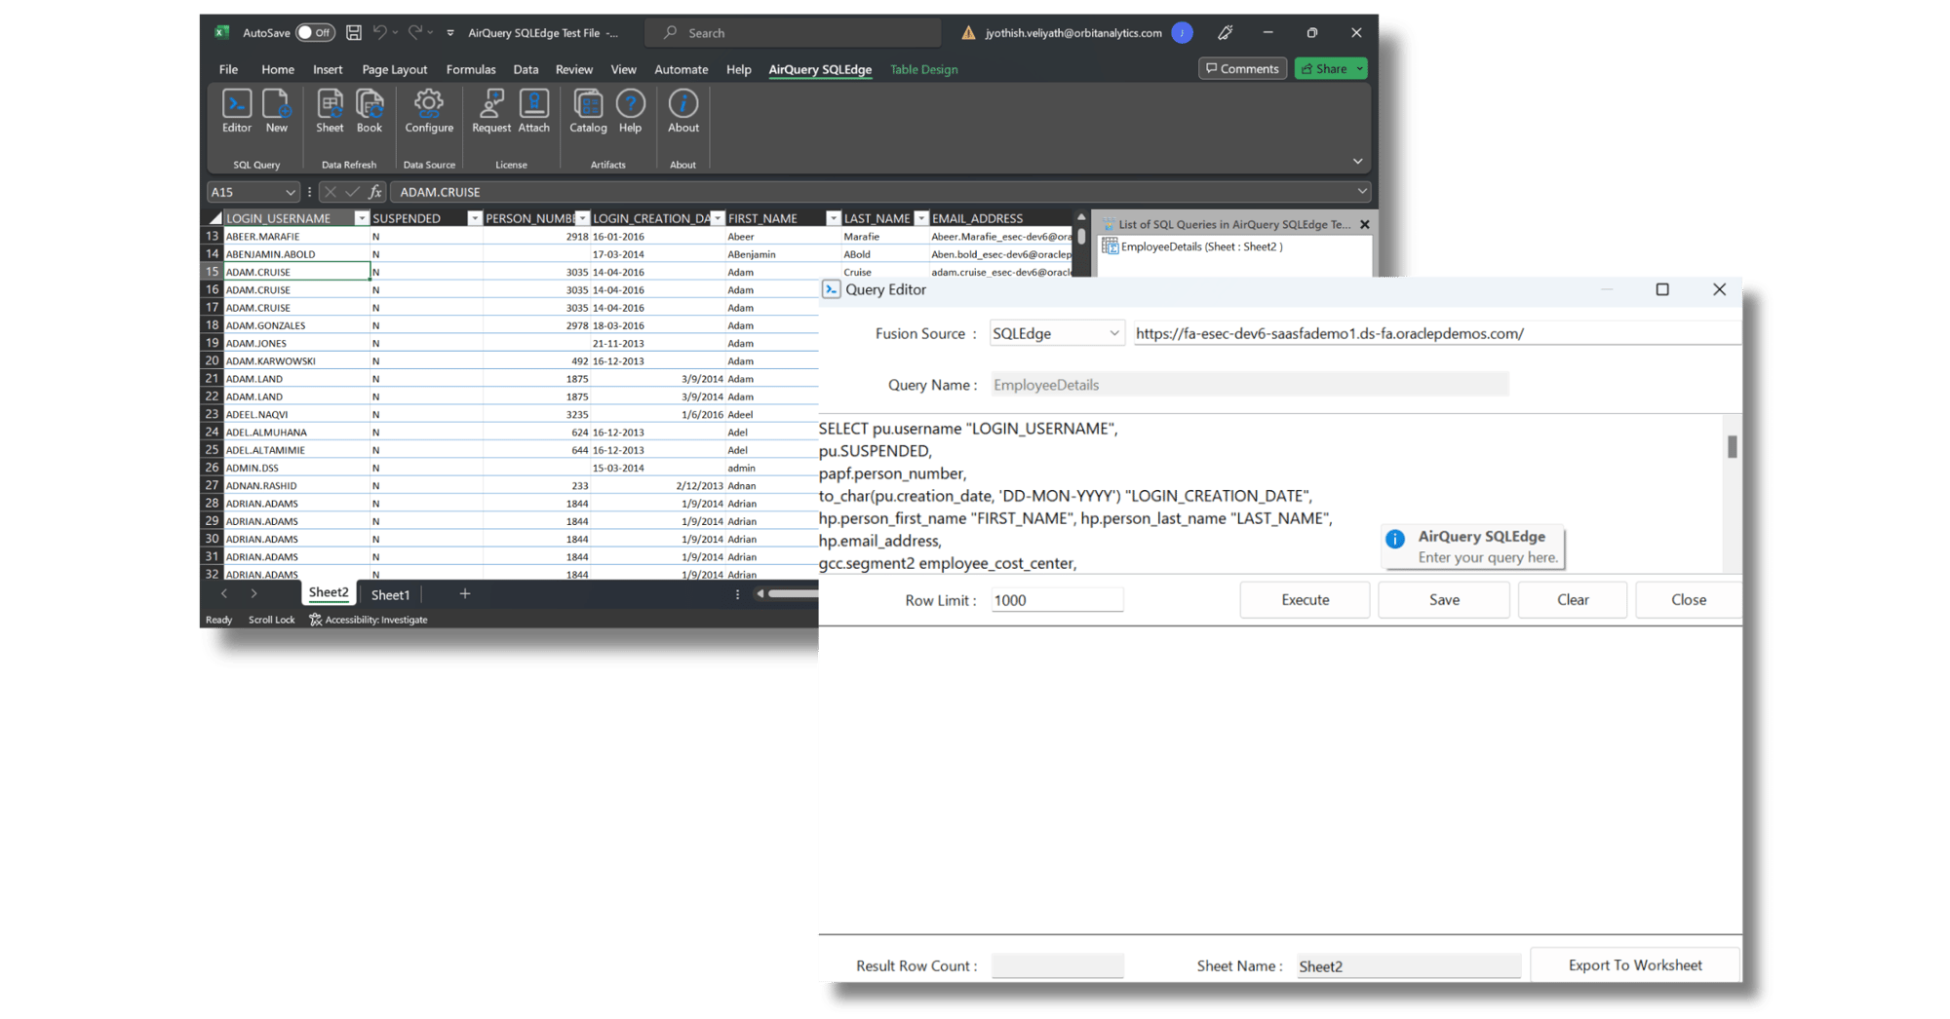Click the worksheet horizontal scrollbar
This screenshot has height=1019, width=1950.
792,593
